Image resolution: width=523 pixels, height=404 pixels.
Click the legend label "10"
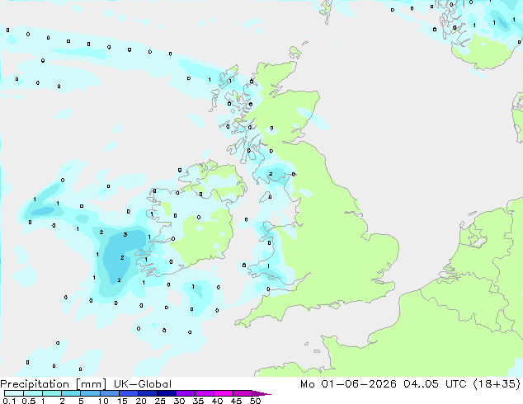coord(103,401)
